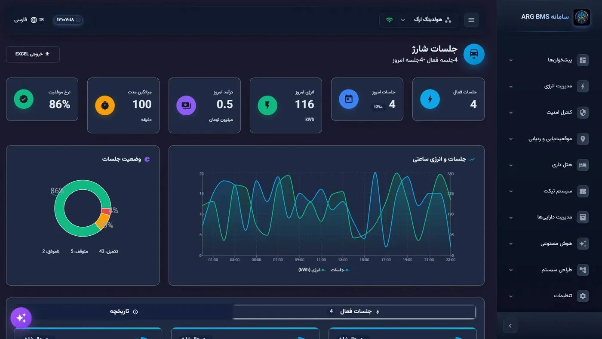The height and width of the screenshot is (339, 602).
Task: Open سیستم تیکت sidebar menu item
Action: (550, 191)
